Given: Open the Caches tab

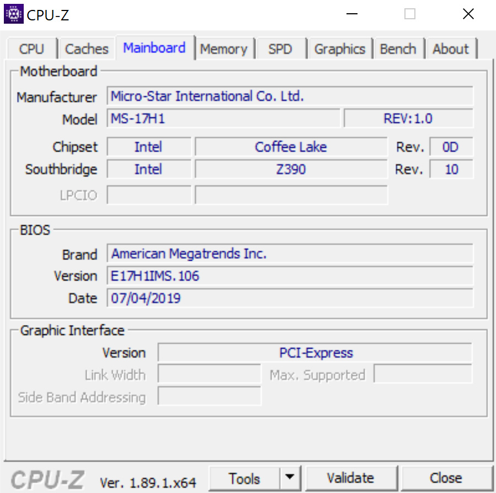Looking at the screenshot, I should point(87,49).
